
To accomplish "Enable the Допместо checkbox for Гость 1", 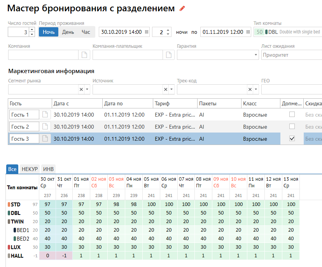I will coord(292,115).
